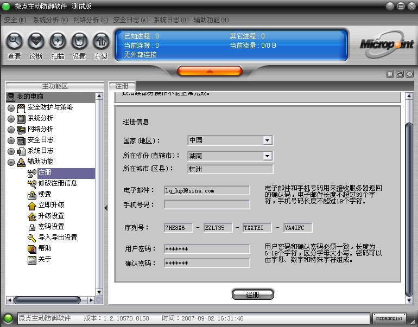Open the 设置 (Settings) hand icon
The height and width of the screenshot is (327, 418).
(79, 41)
